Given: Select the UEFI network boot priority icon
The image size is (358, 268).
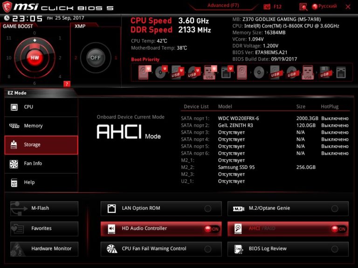Looking at the screenshot, I should (227, 72).
